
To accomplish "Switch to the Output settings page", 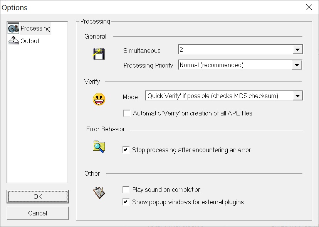I will 24,41.
